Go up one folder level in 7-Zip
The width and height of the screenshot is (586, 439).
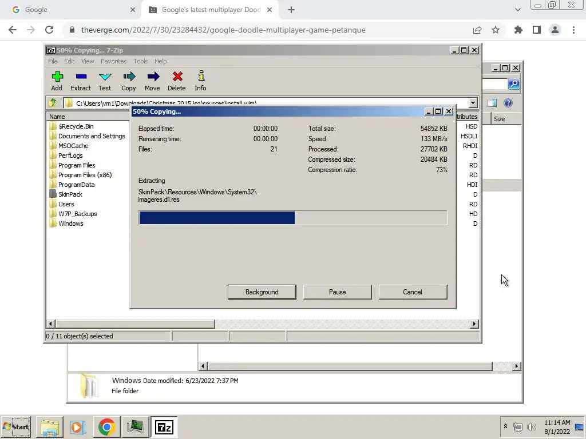(x=53, y=103)
